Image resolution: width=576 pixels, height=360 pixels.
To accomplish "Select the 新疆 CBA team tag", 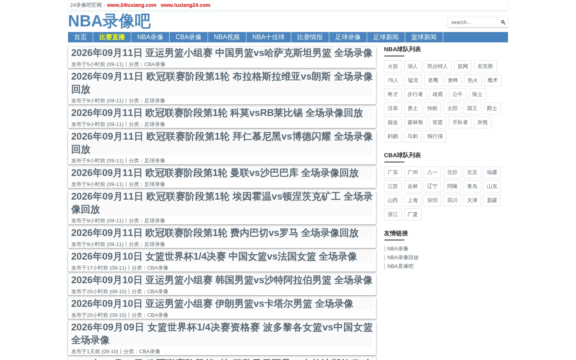I will click(492, 200).
